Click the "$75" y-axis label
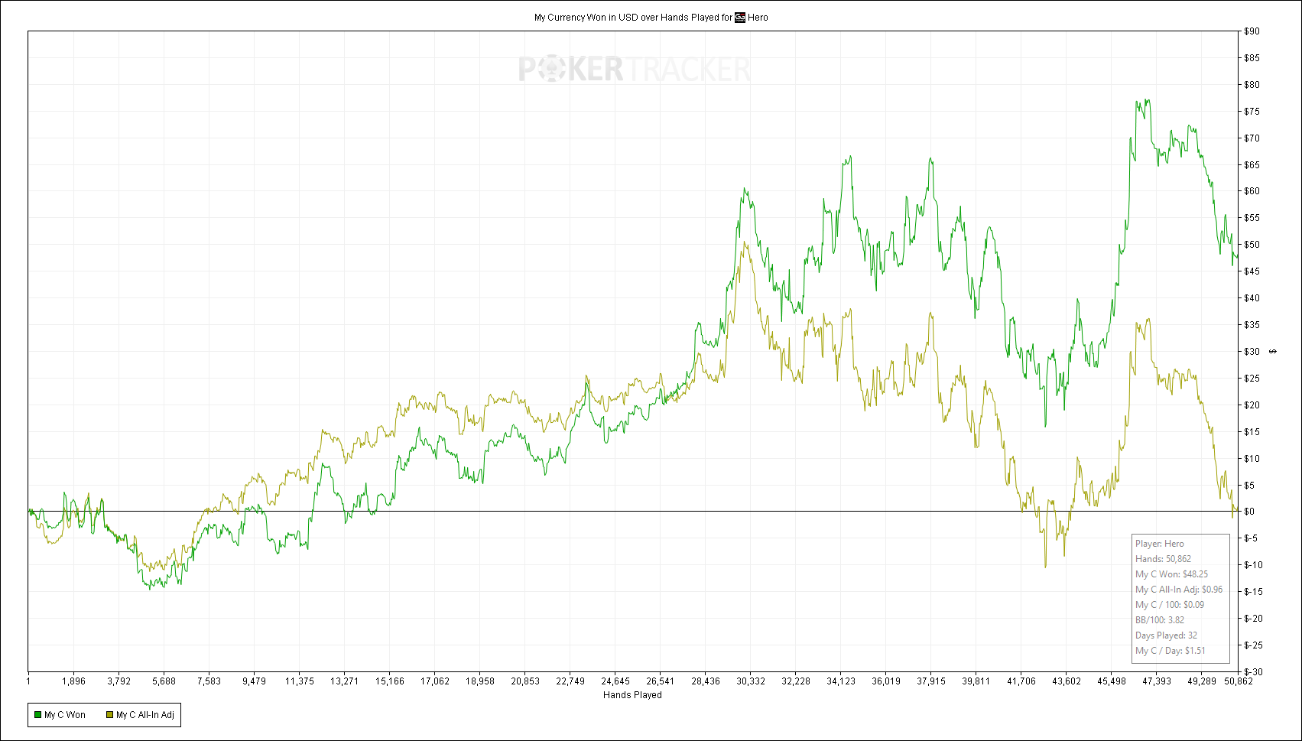Viewport: 1302px width, 741px height. (1252, 112)
